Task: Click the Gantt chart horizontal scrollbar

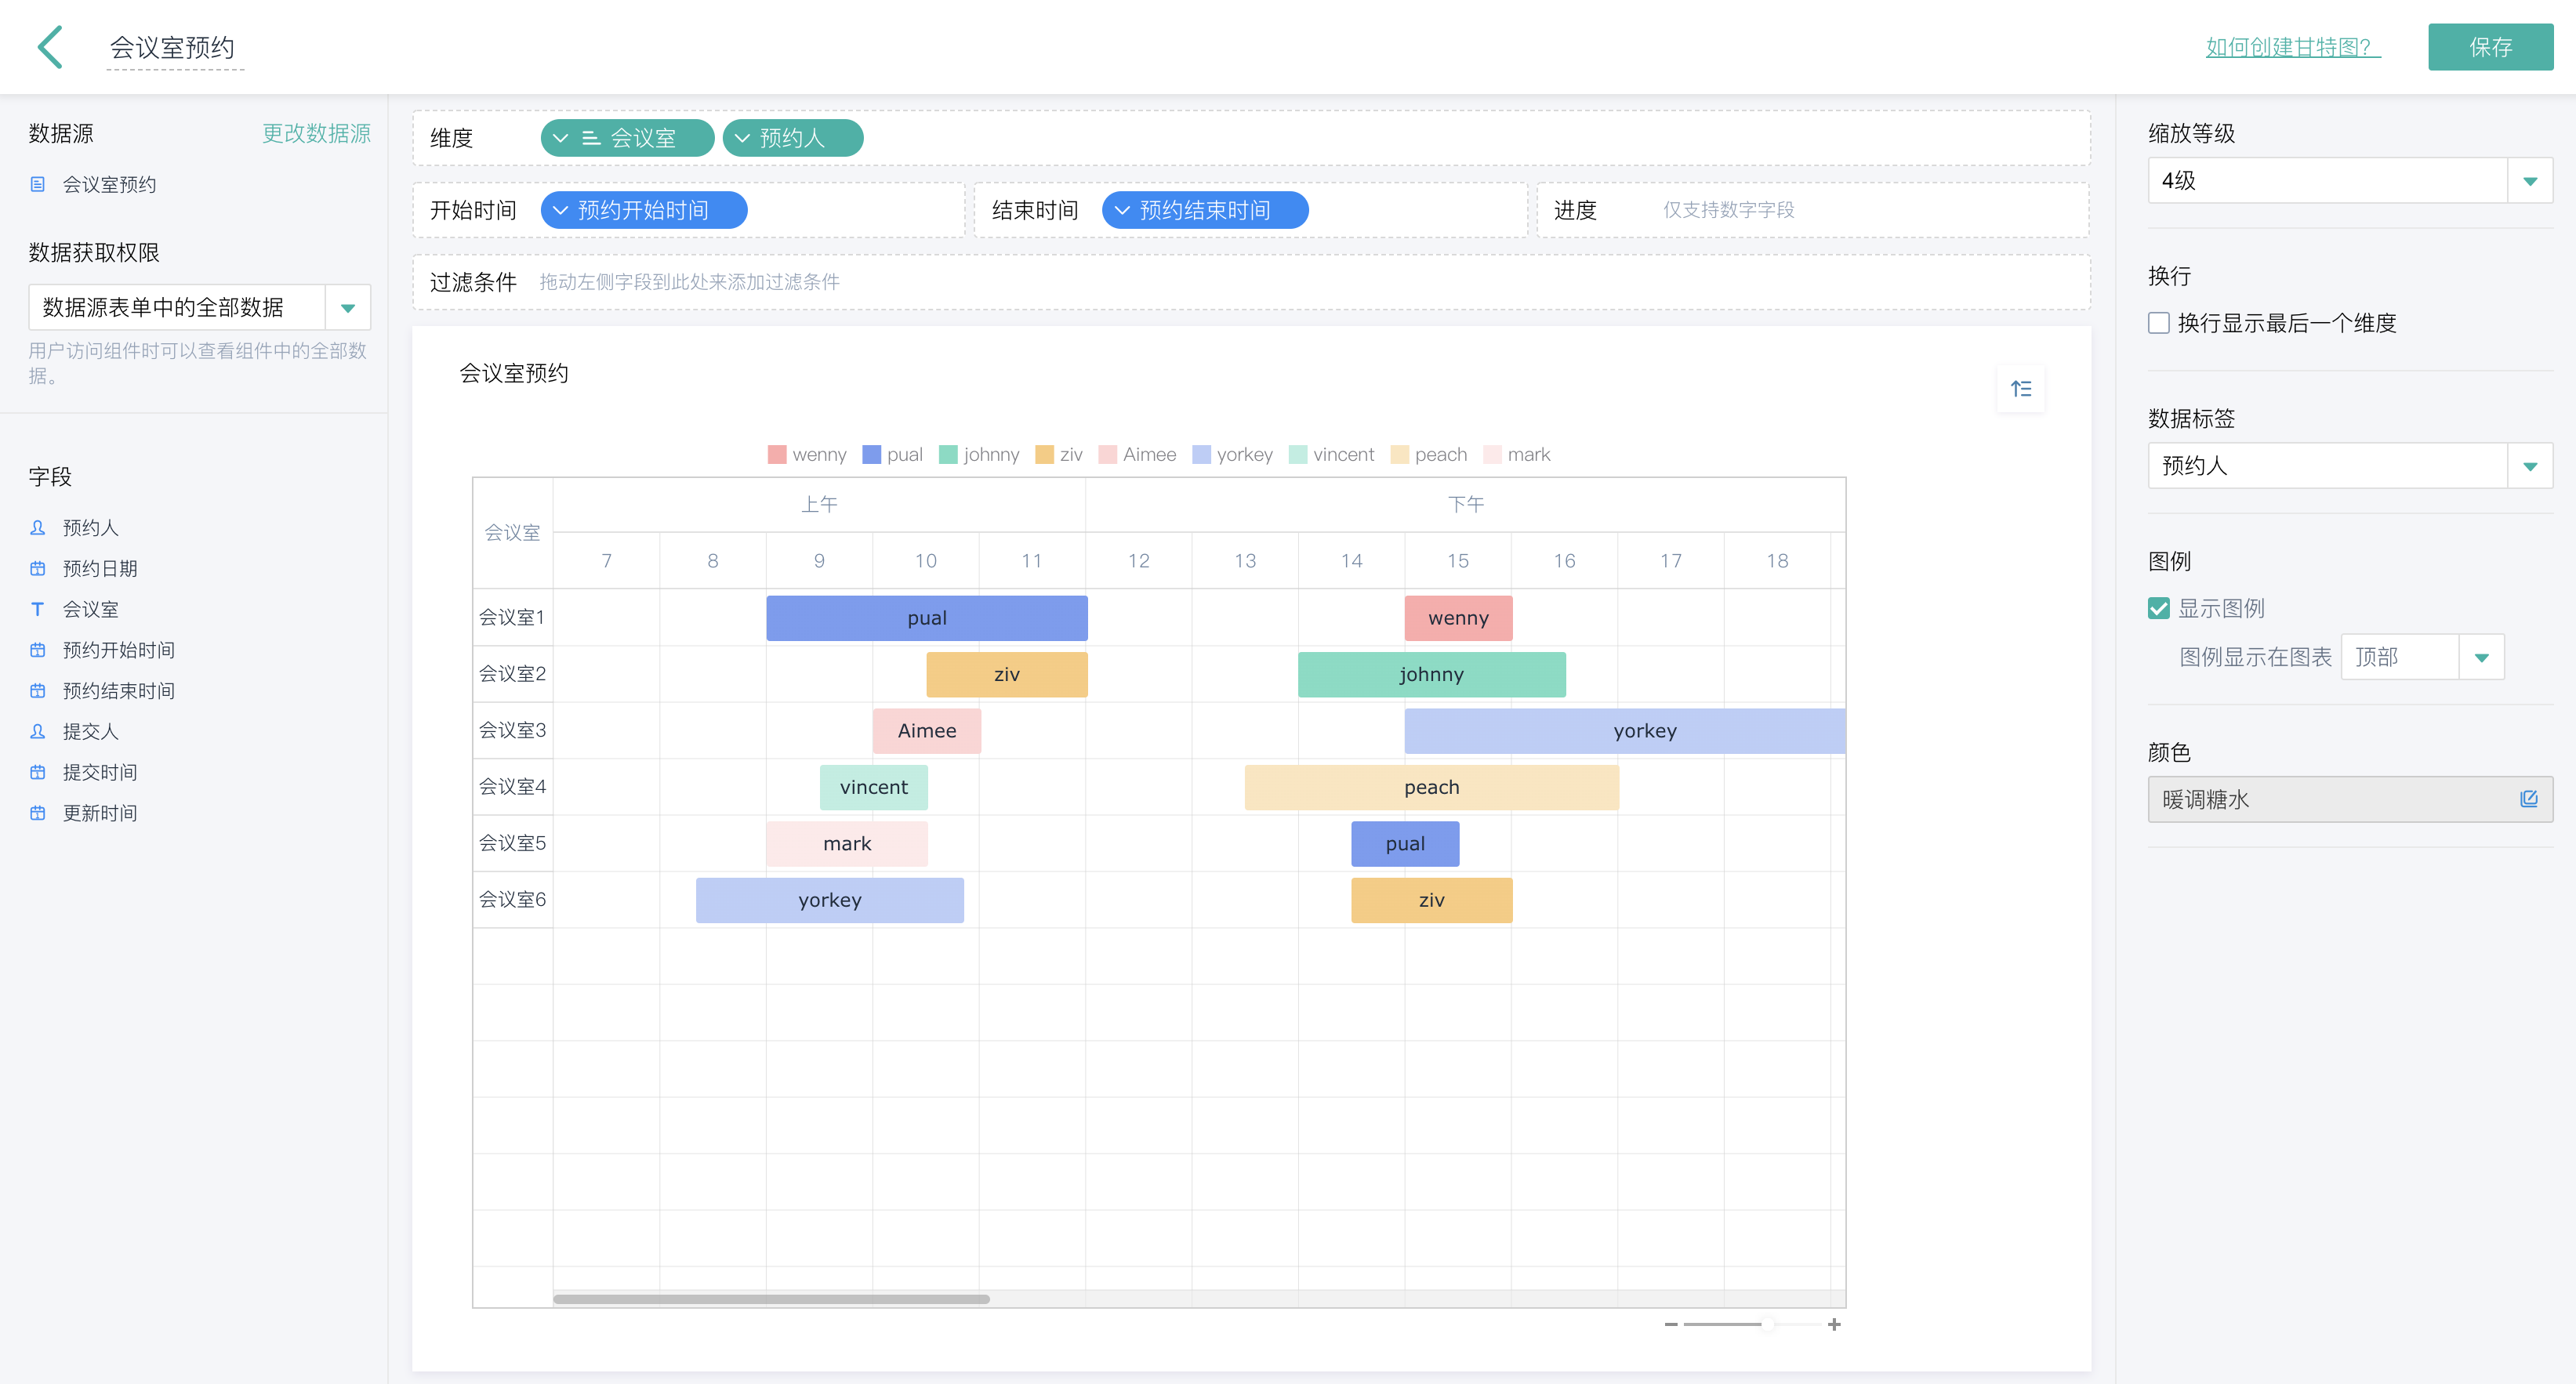Action: tap(771, 1299)
